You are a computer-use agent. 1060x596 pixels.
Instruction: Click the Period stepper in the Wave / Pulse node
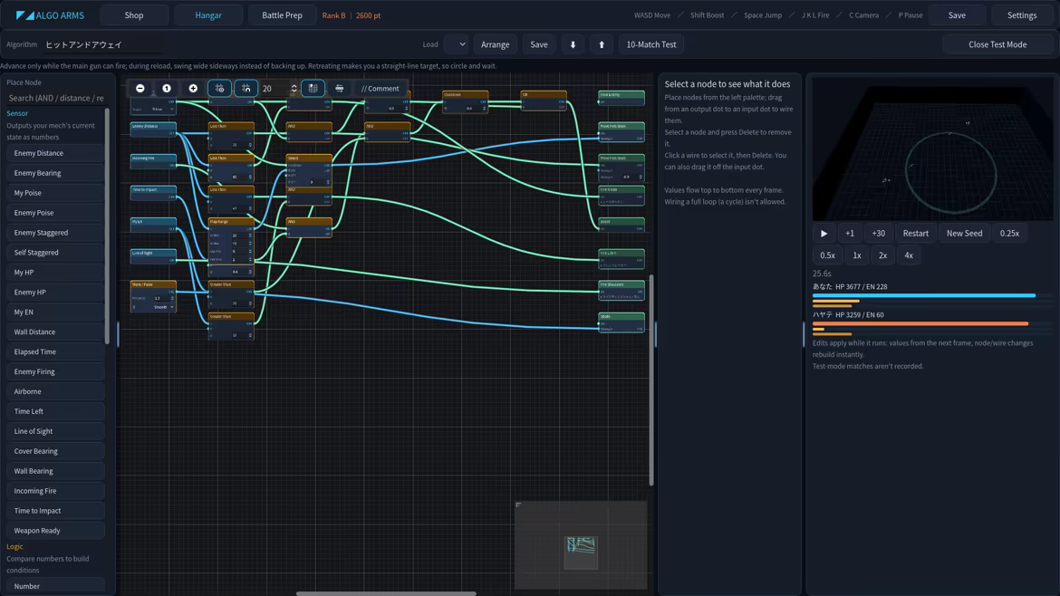coord(172,298)
